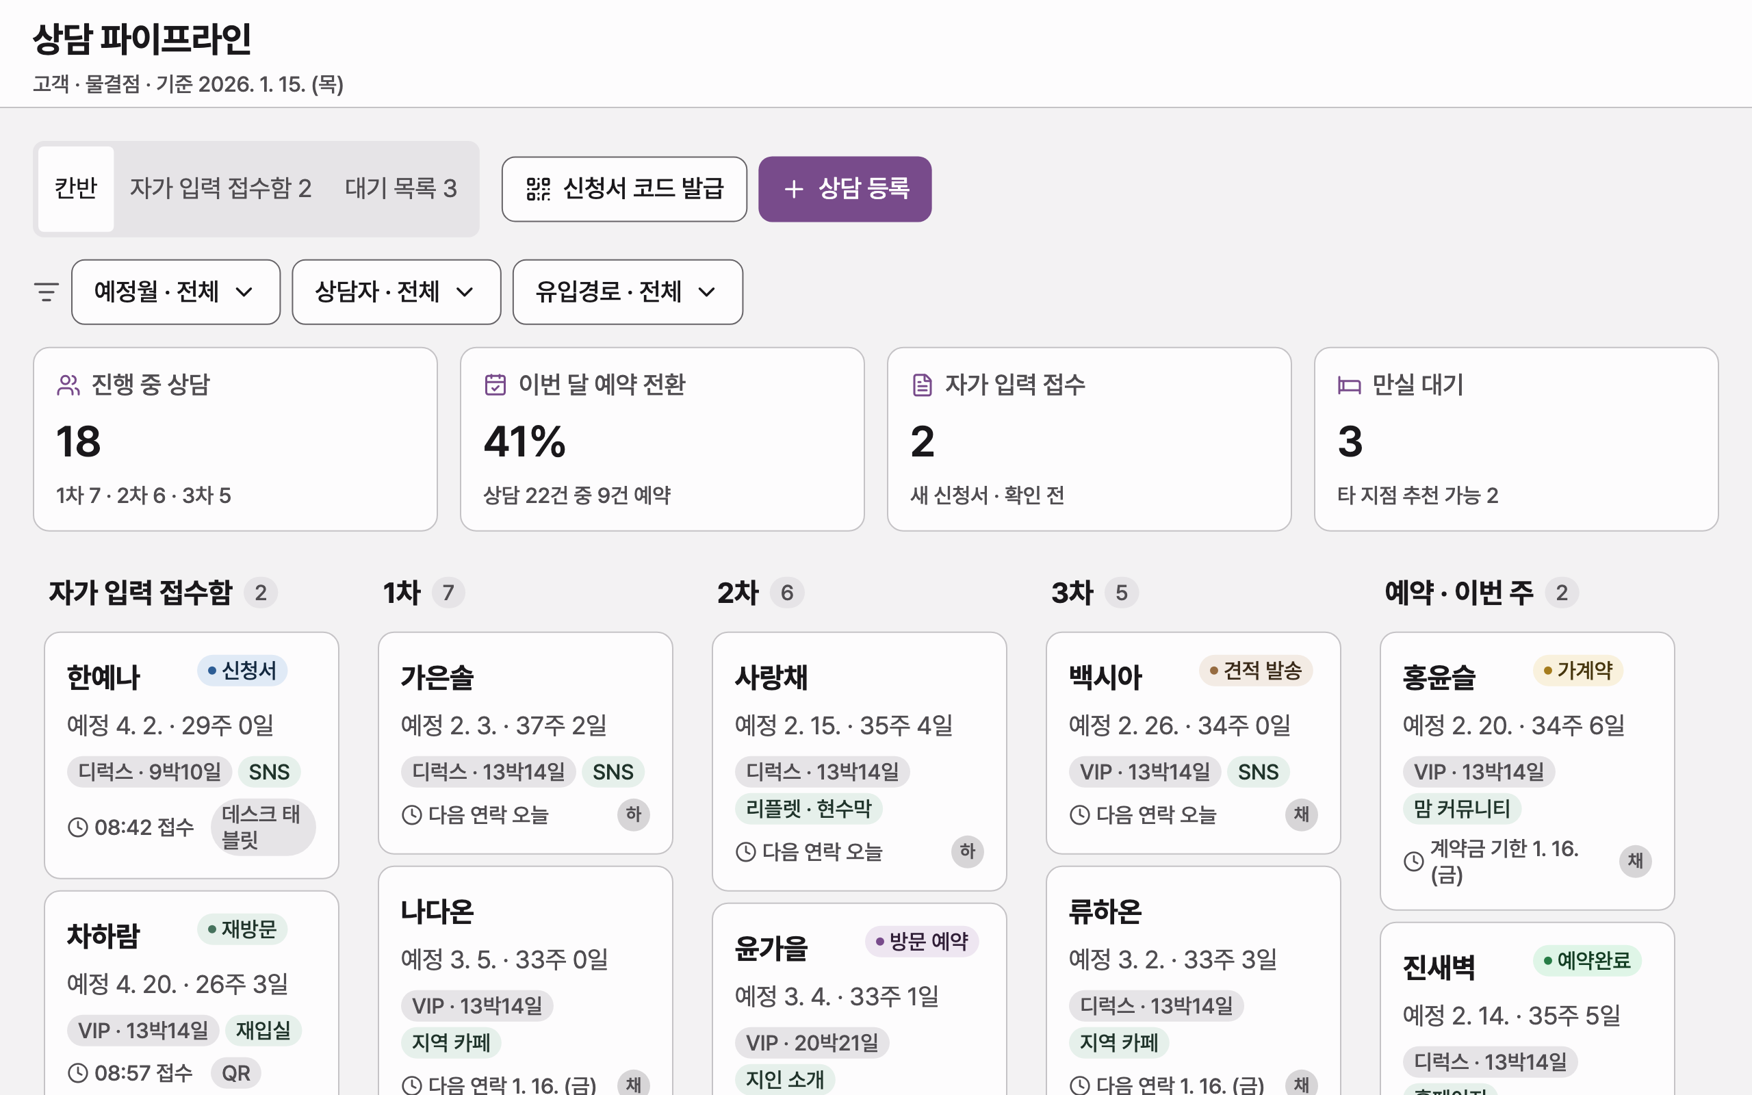Screen dimensions: 1752x1095
Task: Open the 만실 대기 summary card
Action: click(x=1516, y=439)
